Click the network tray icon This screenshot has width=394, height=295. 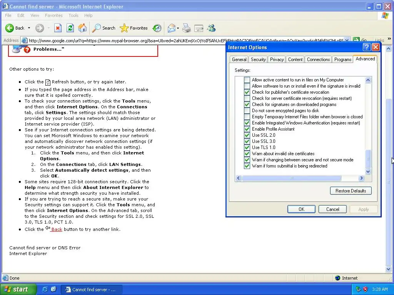358,289
